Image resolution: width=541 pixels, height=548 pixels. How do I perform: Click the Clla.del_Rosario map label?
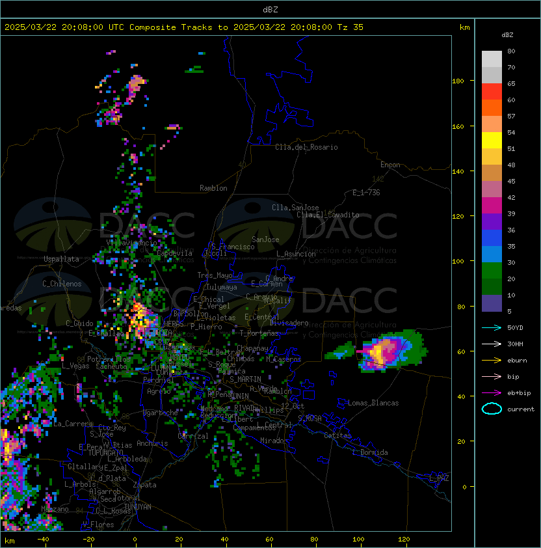[306, 147]
